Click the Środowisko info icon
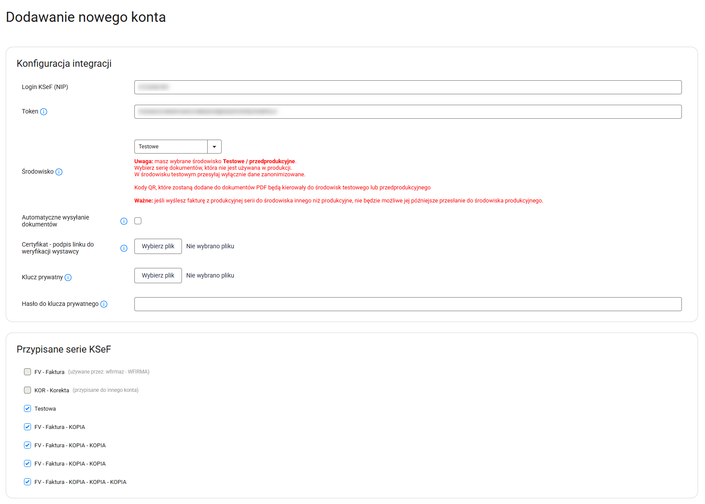705x504 pixels. [x=59, y=172]
